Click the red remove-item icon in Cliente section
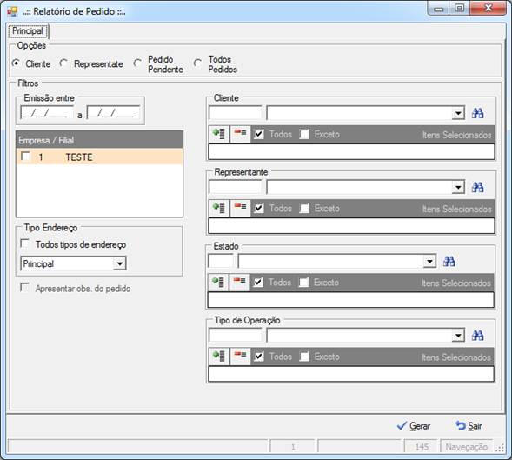Viewport: 512px width, 460px height. point(240,134)
